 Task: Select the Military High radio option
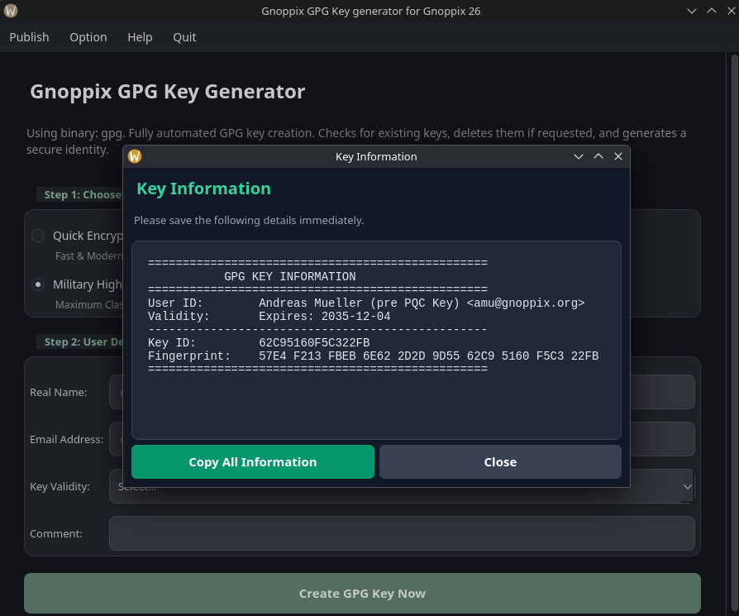click(38, 284)
